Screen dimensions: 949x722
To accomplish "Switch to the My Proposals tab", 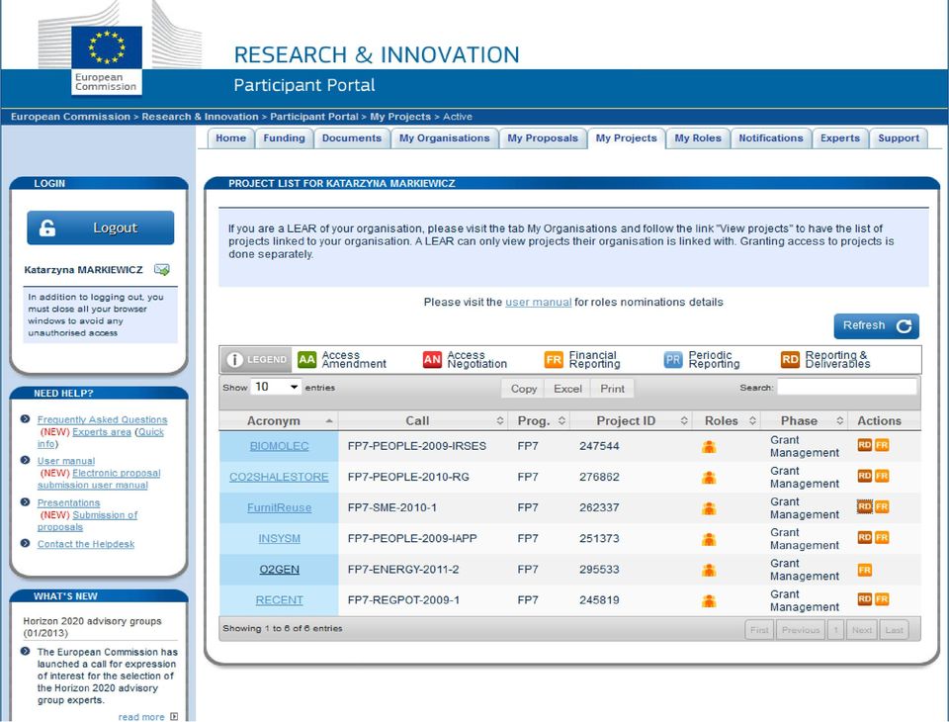I will (x=543, y=138).
